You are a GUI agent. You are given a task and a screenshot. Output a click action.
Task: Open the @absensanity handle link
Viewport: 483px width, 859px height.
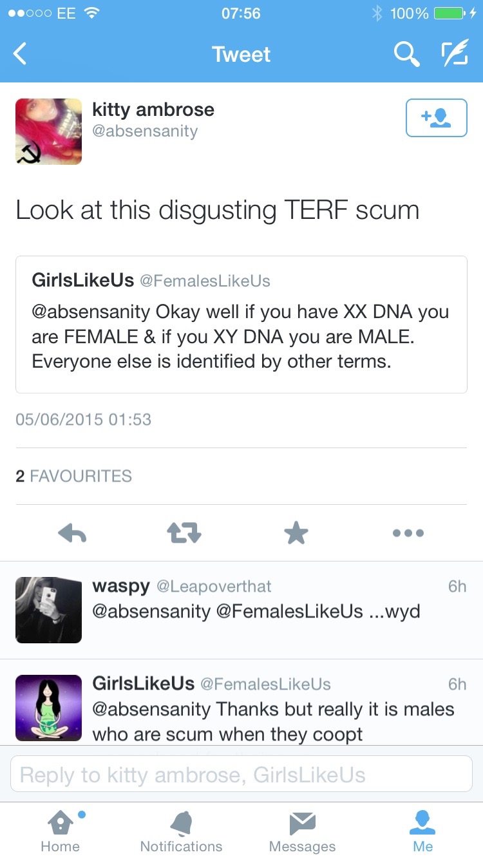pyautogui.click(x=145, y=131)
